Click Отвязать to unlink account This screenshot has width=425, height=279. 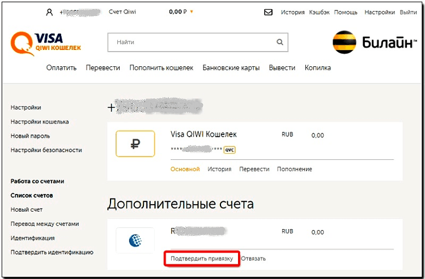253,259
